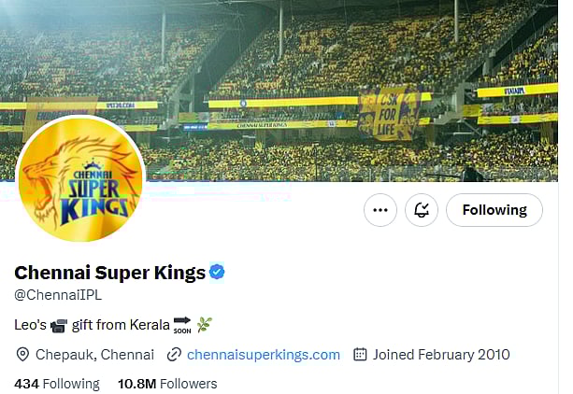View the 10.8M Followers list

tap(167, 384)
